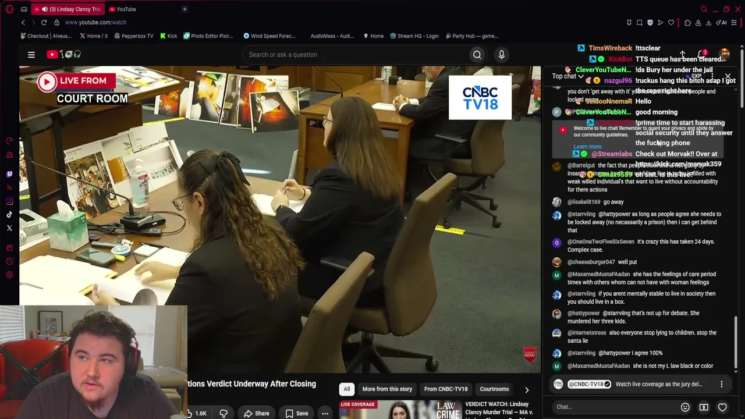Screen dimensions: 745x419
Task: Open the Stream HQ Login bookmark
Action: click(414, 36)
